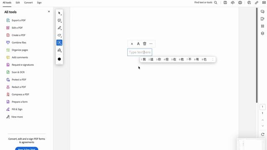267x150 pixels.
Task: Open the Sign tab
Action: (39, 2)
